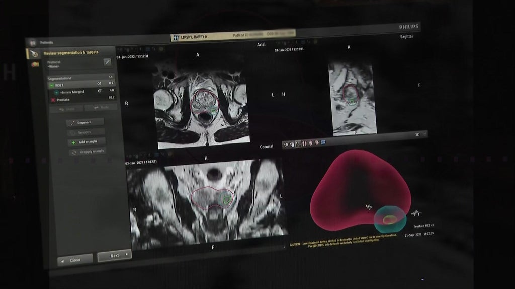Open the Patients icon at top left
Screen dimensions: 515x289
[33, 43]
